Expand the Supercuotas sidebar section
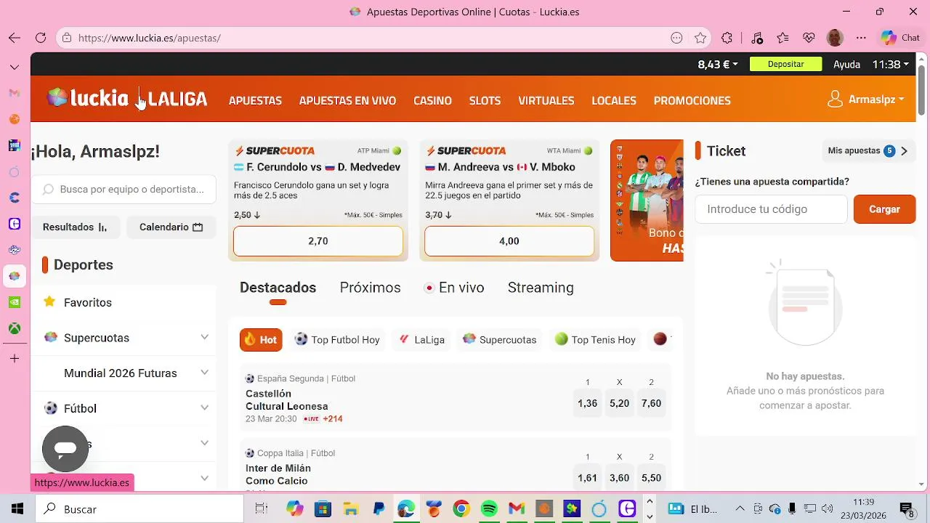 coord(204,337)
